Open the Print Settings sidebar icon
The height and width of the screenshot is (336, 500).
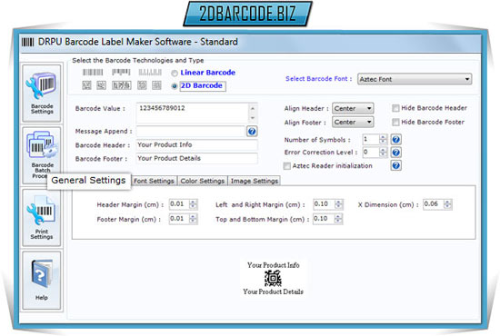tap(42, 217)
